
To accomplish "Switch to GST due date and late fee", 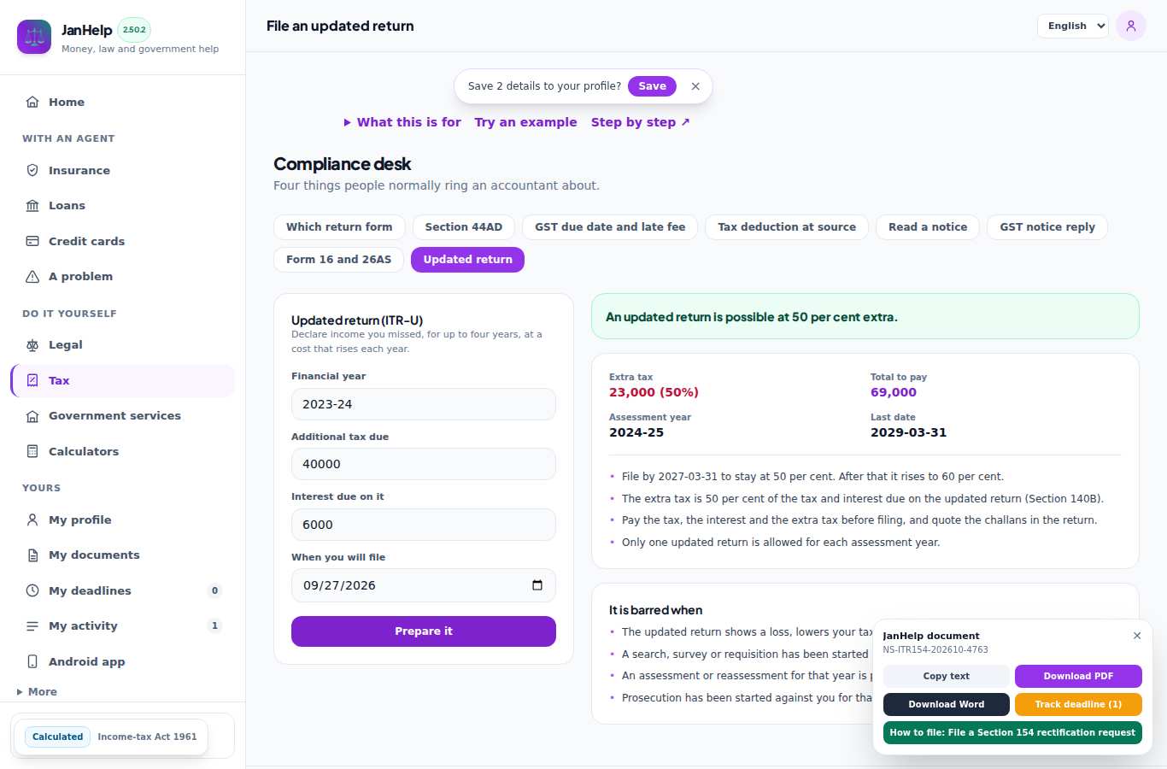I will pos(610,227).
